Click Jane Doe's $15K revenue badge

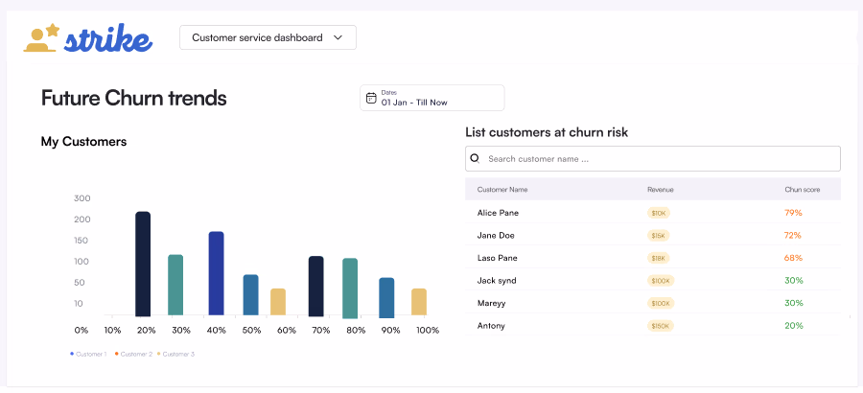(x=658, y=235)
